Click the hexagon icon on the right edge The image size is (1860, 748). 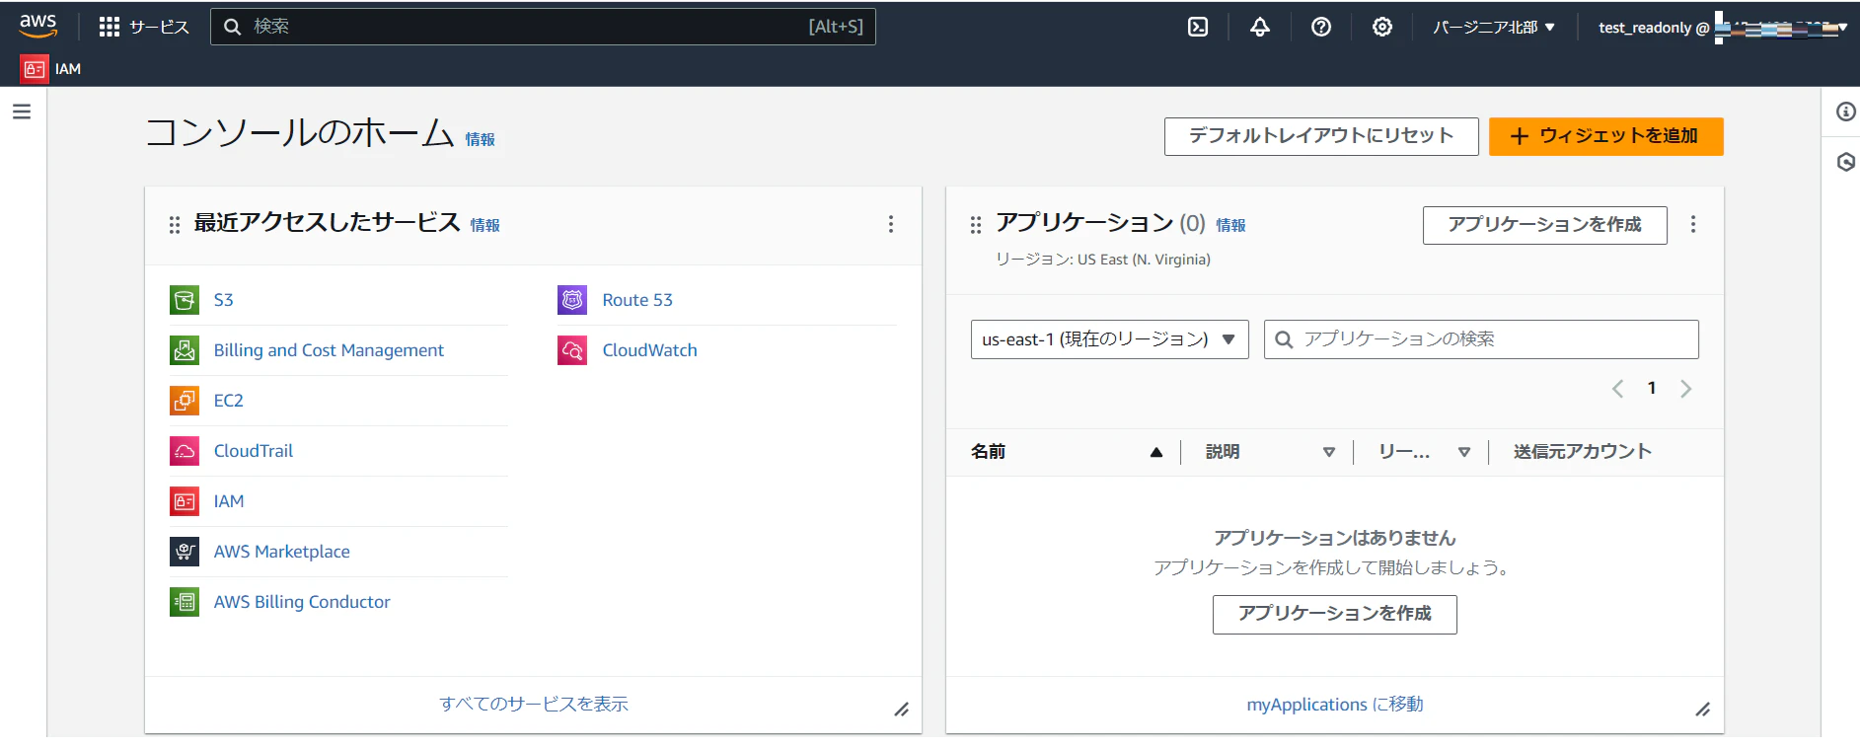pos(1846,162)
